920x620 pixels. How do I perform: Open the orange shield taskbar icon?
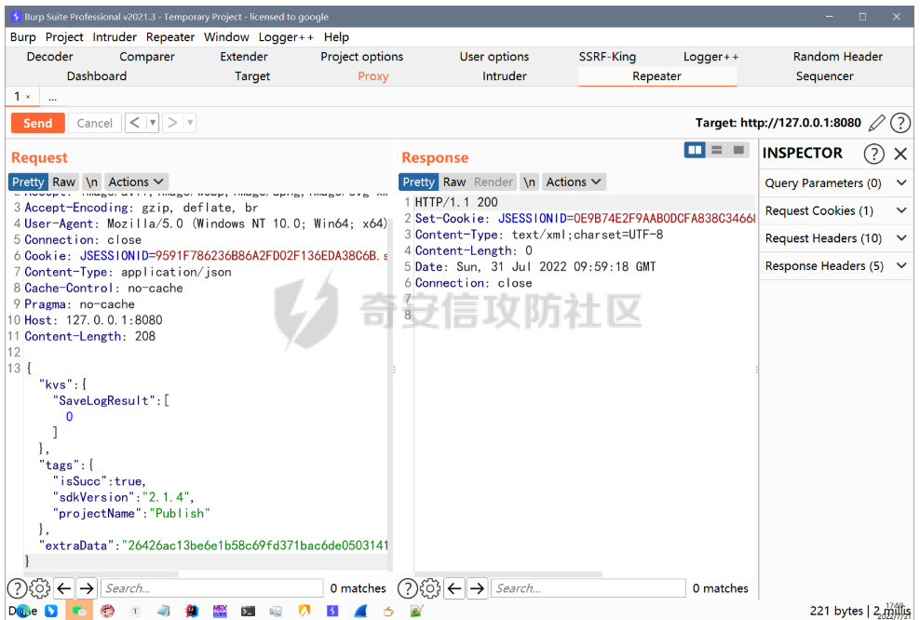tap(304, 611)
